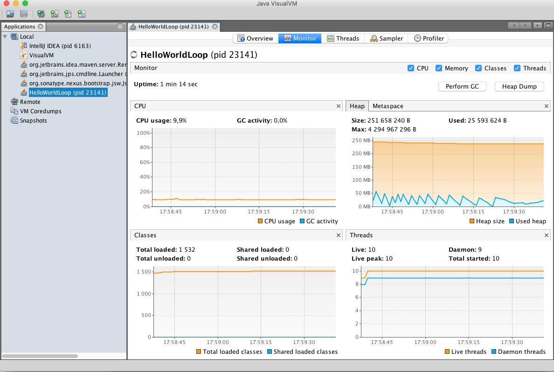Click 'Total loaded: 1 532' value
This screenshot has width=554, height=372.
click(166, 249)
